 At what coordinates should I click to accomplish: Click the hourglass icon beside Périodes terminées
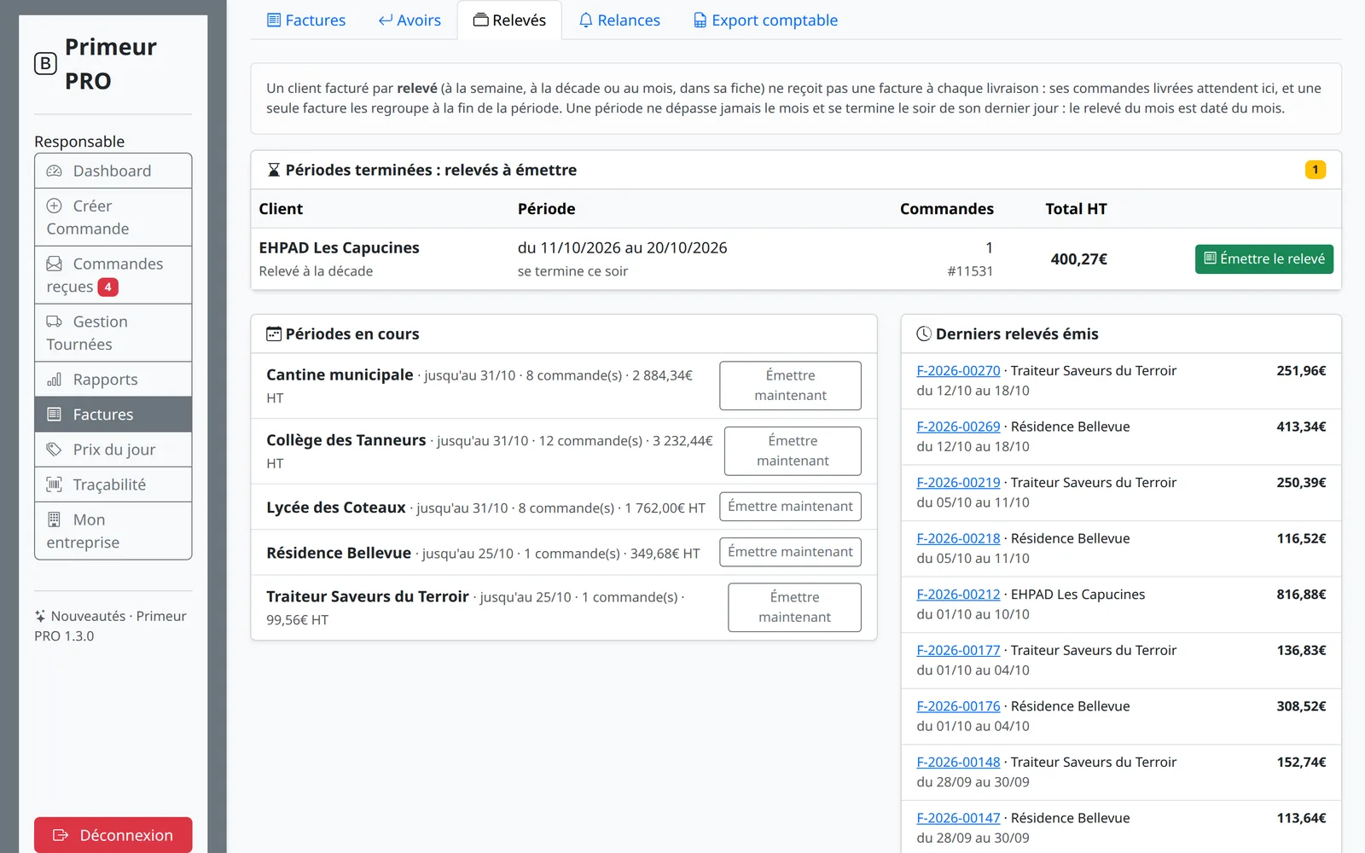click(274, 170)
